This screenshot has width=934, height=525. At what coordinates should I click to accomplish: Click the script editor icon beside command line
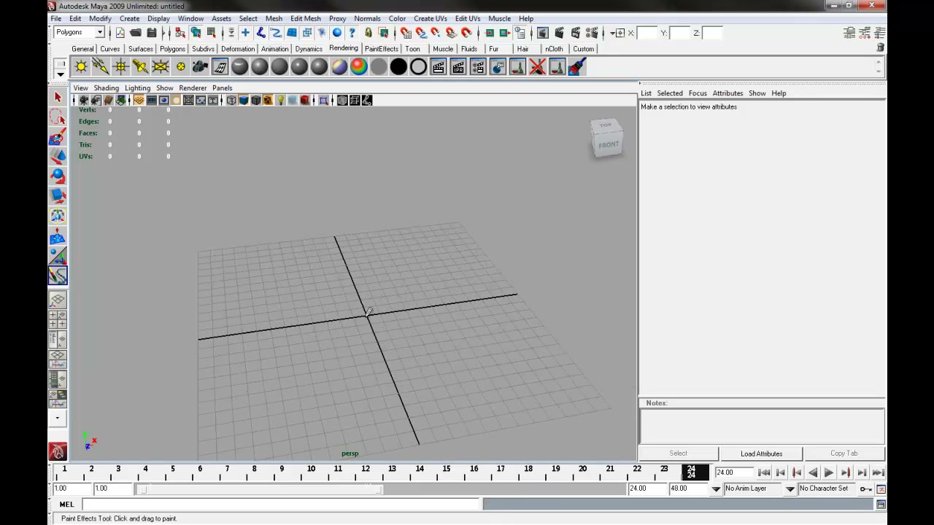881,505
